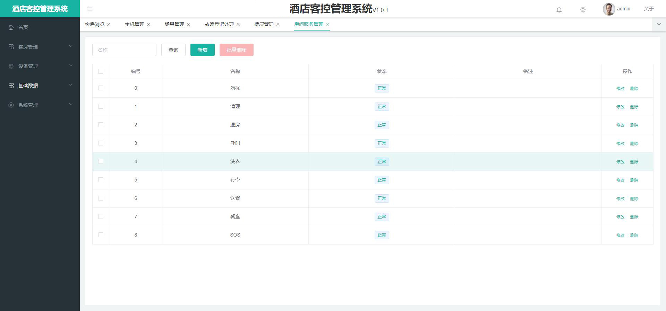The image size is (666, 311).
Task: Click the green 新增 button
Action: (202, 50)
